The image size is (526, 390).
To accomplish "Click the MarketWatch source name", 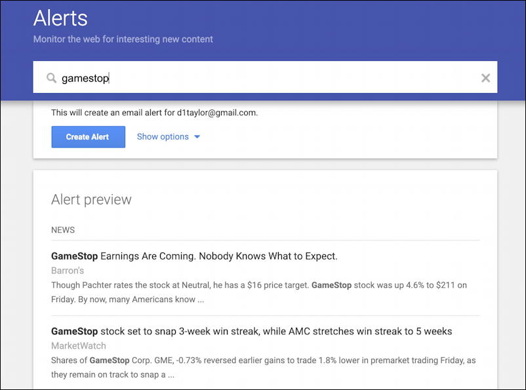I will pos(78,345).
